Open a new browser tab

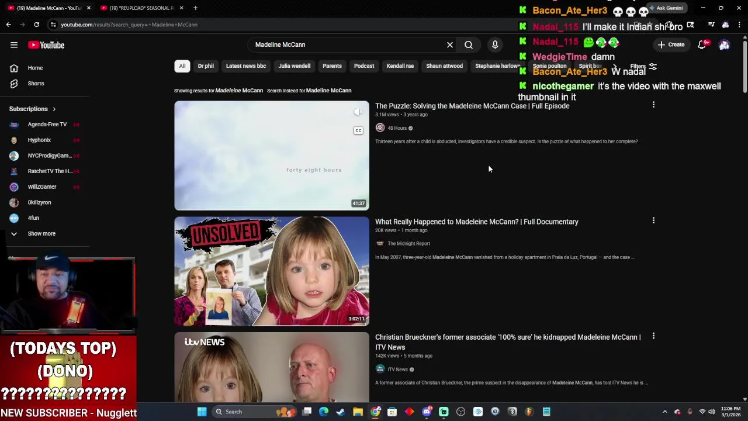(195, 8)
